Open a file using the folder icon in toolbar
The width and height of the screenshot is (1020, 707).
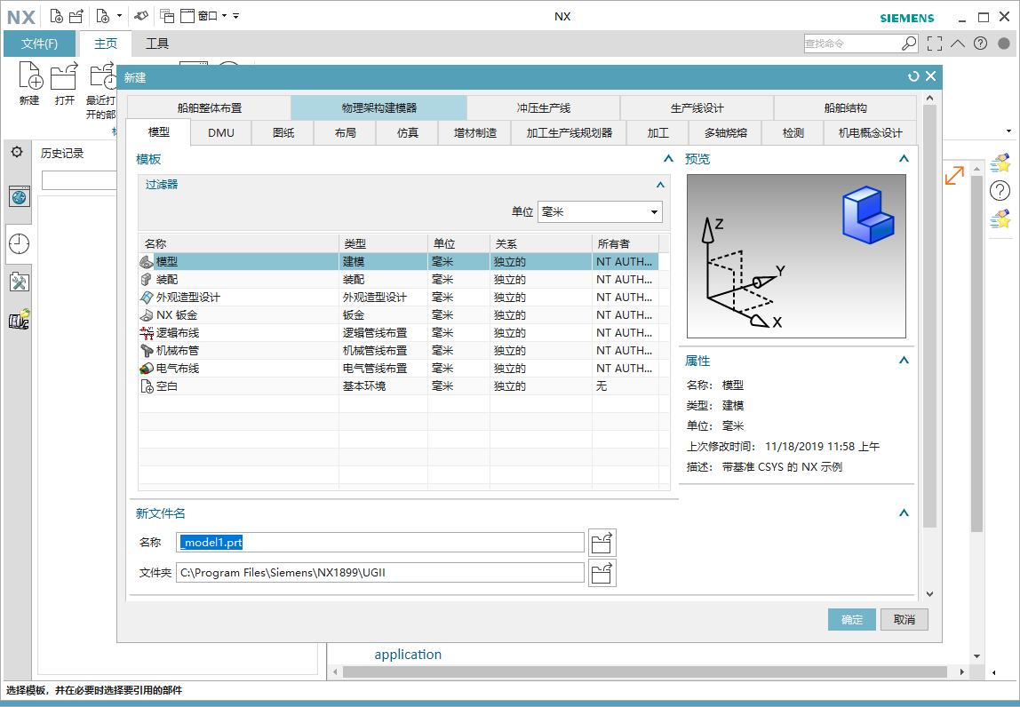point(77,15)
